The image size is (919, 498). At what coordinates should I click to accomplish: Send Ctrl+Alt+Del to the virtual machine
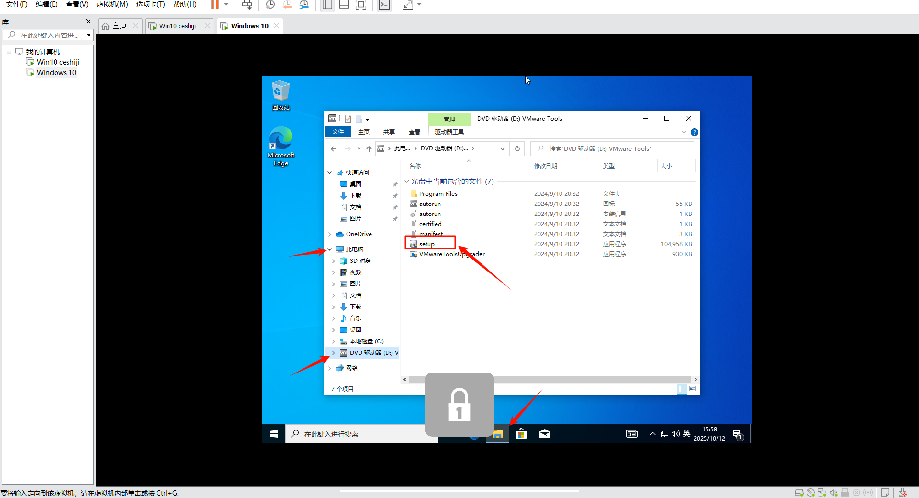[x=247, y=5]
